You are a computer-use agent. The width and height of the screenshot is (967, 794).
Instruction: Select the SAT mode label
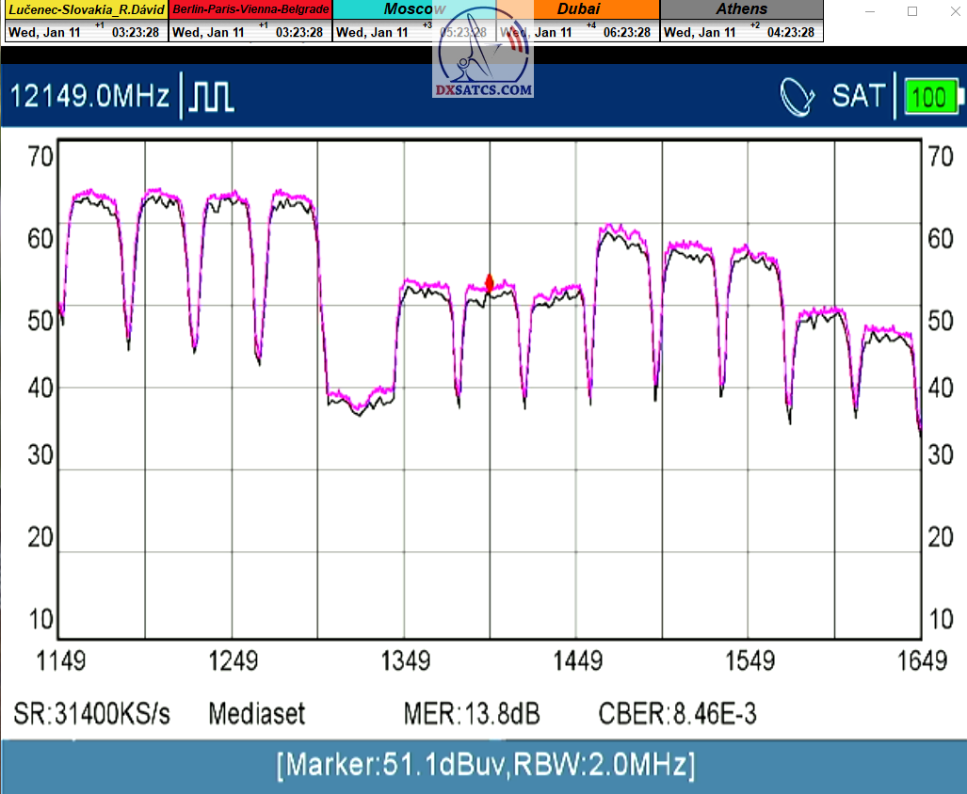pos(858,96)
